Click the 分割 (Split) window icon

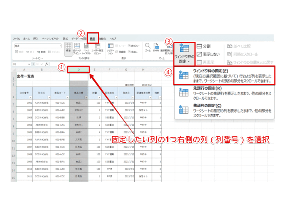pos(199,46)
